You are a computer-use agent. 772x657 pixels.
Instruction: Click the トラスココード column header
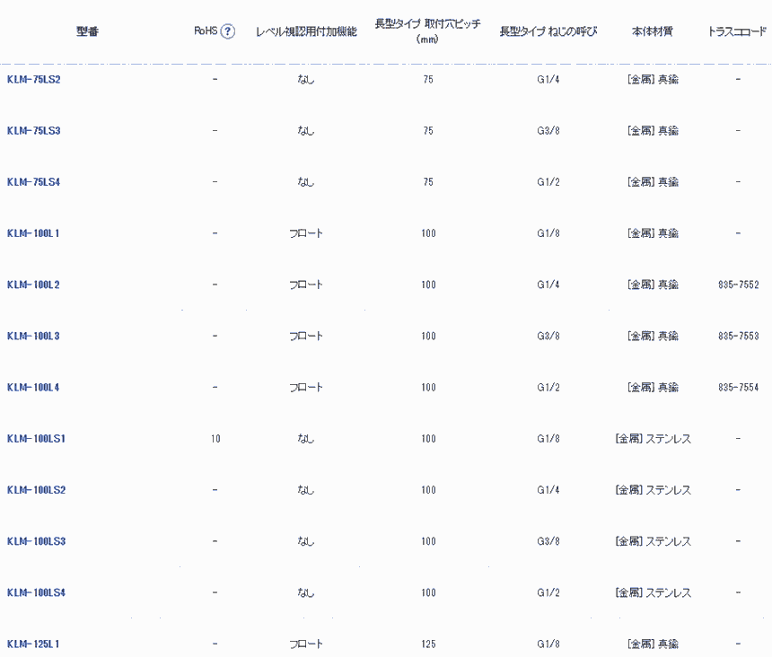click(x=737, y=31)
